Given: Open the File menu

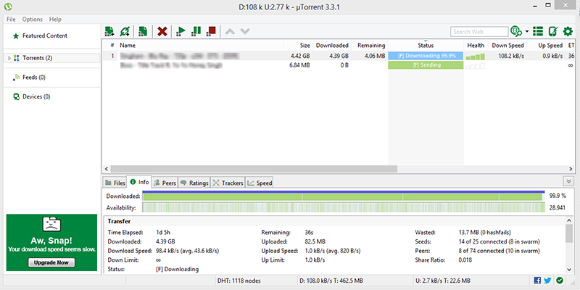Looking at the screenshot, I should [11, 20].
